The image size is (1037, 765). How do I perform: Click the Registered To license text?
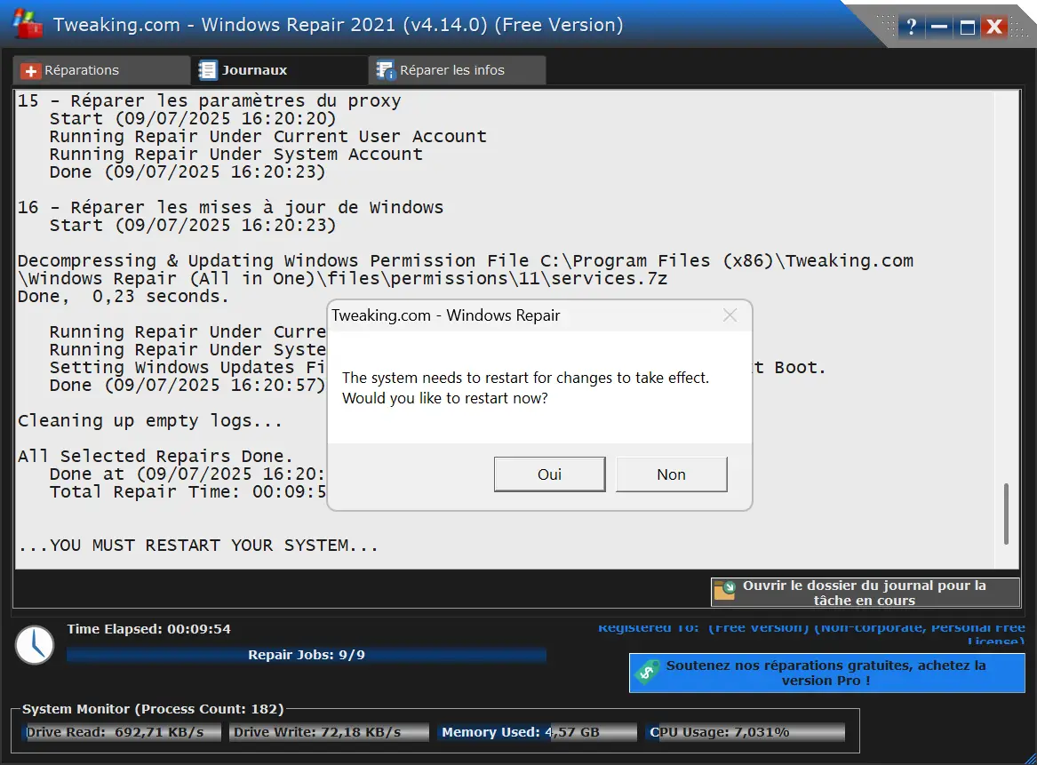(x=811, y=634)
